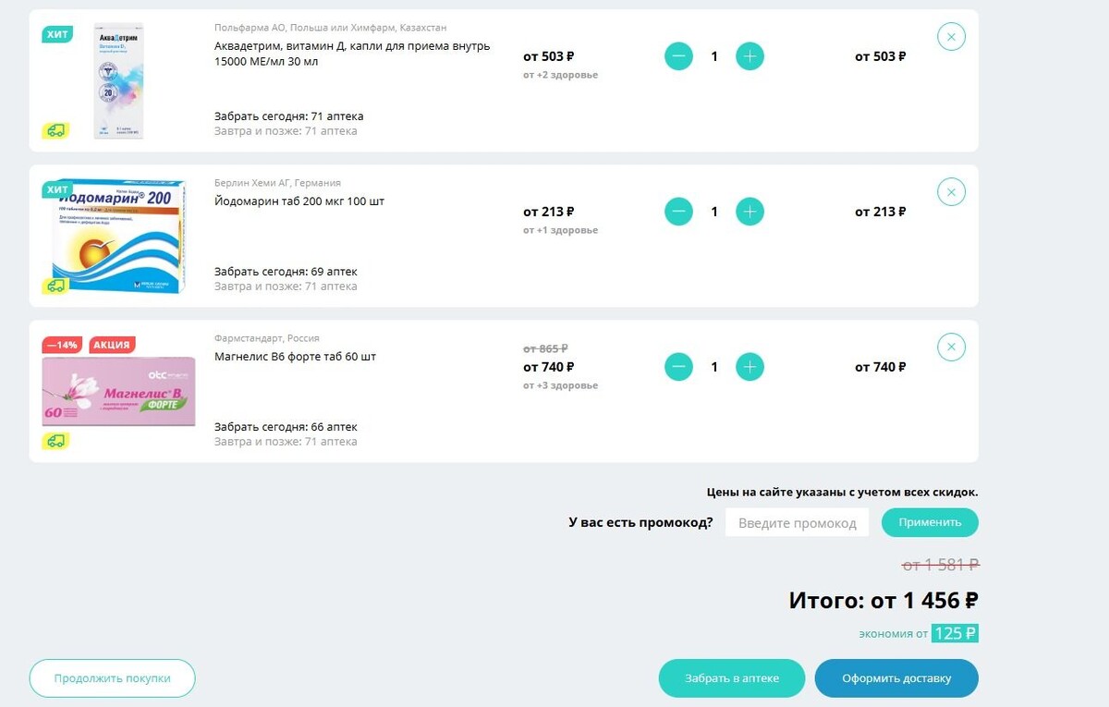Remove Магнелис B6 форте from cart
The height and width of the screenshot is (707, 1109).
coord(951,347)
